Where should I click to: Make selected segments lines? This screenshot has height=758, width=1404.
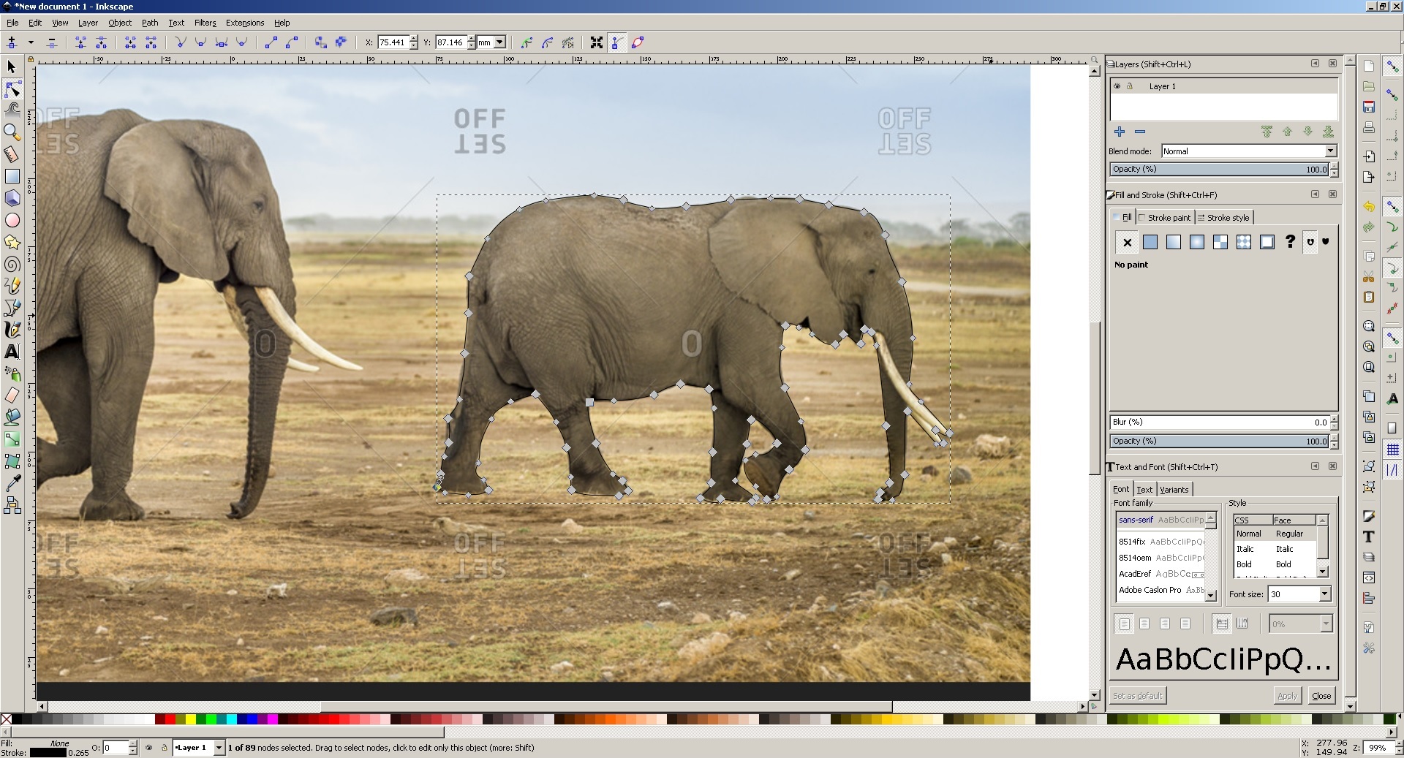pos(271,42)
